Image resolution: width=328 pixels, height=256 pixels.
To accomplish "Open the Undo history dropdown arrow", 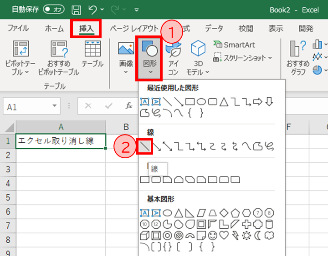I will point(102,10).
